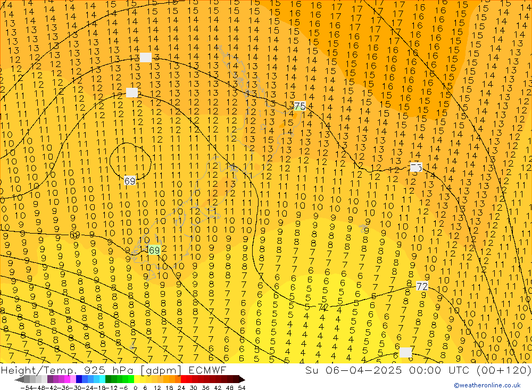Viewport: 532px width, 390px height.
Task: Select the bright yellow legend swatch above 0
Action: pos(137,379)
